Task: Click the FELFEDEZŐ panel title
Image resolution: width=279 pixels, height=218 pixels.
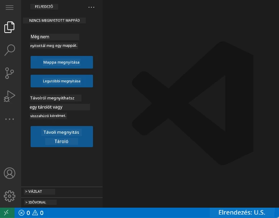Action: [x=44, y=7]
